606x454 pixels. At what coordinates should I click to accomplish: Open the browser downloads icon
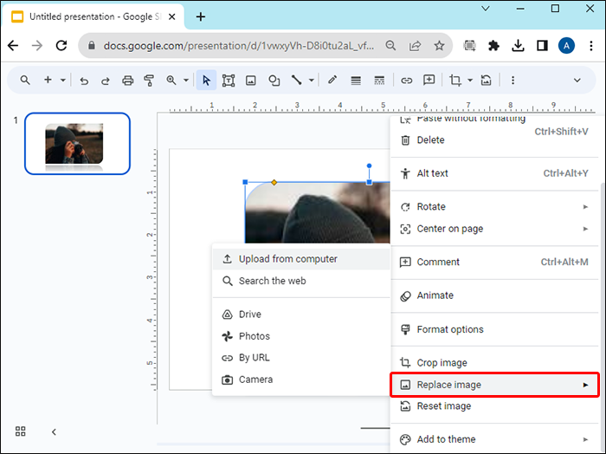[518, 46]
